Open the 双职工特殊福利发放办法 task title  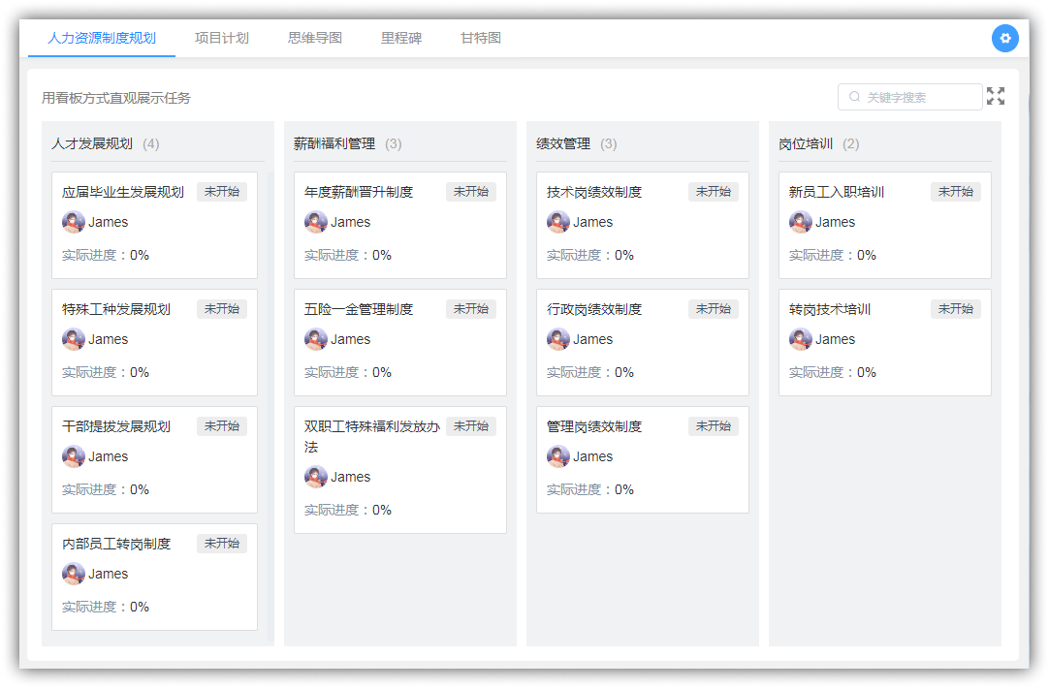[372, 437]
